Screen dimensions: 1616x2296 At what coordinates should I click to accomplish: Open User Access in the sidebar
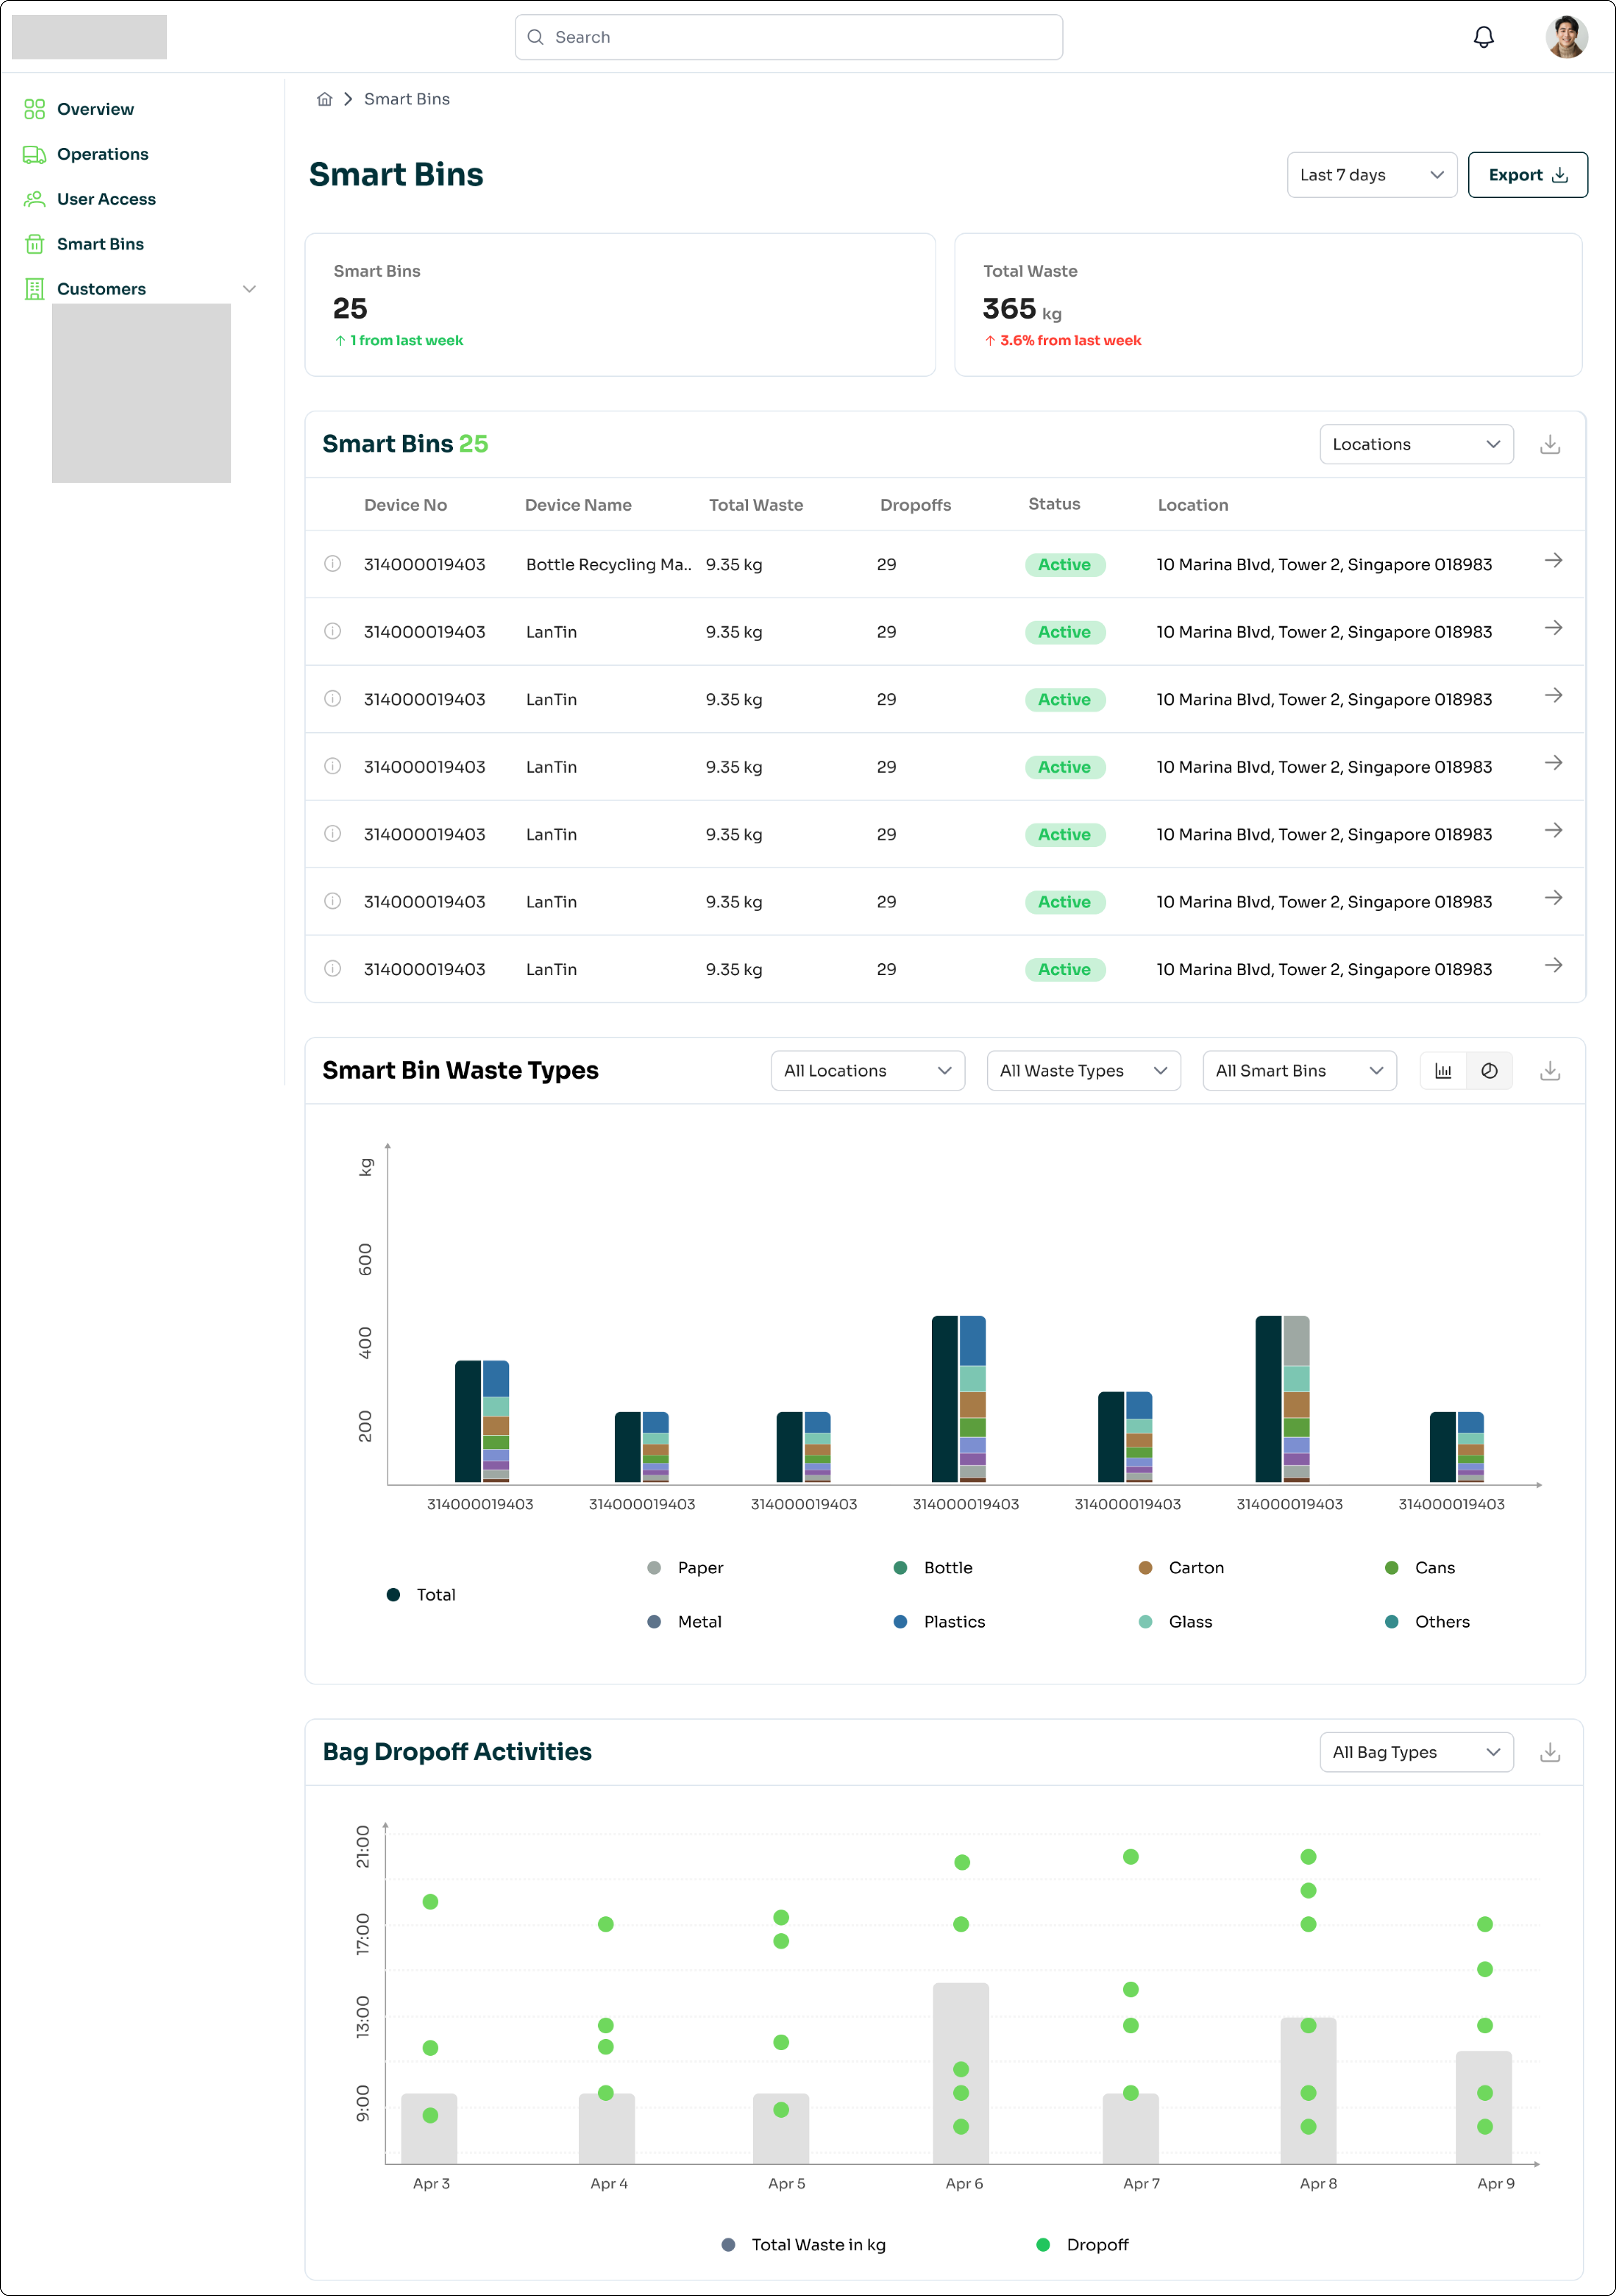(x=106, y=199)
